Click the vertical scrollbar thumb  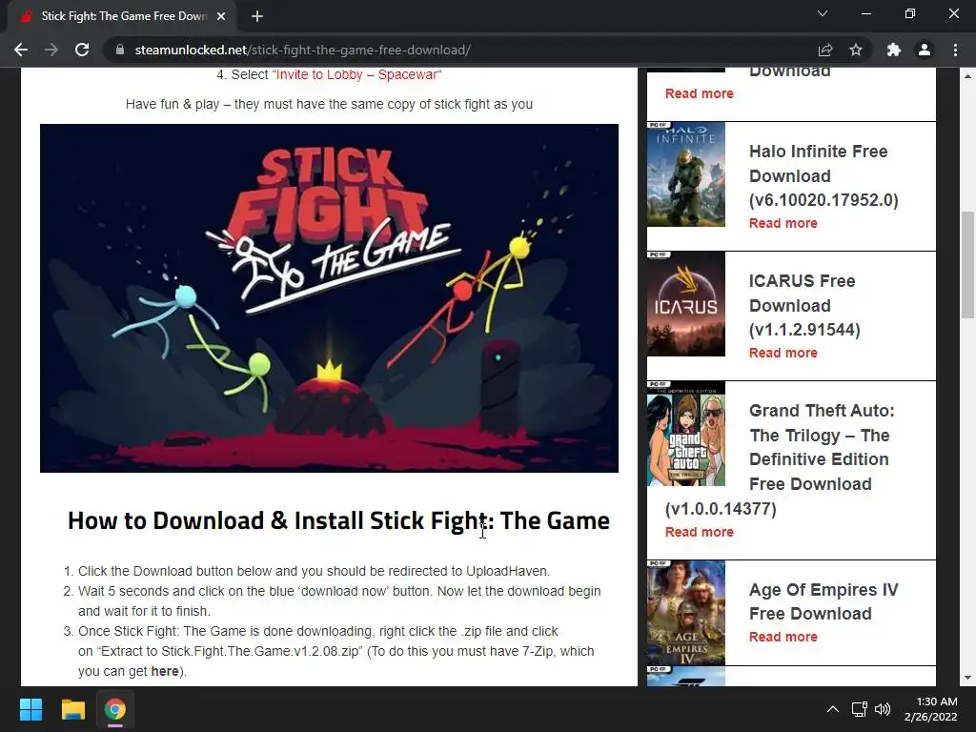[967, 265]
